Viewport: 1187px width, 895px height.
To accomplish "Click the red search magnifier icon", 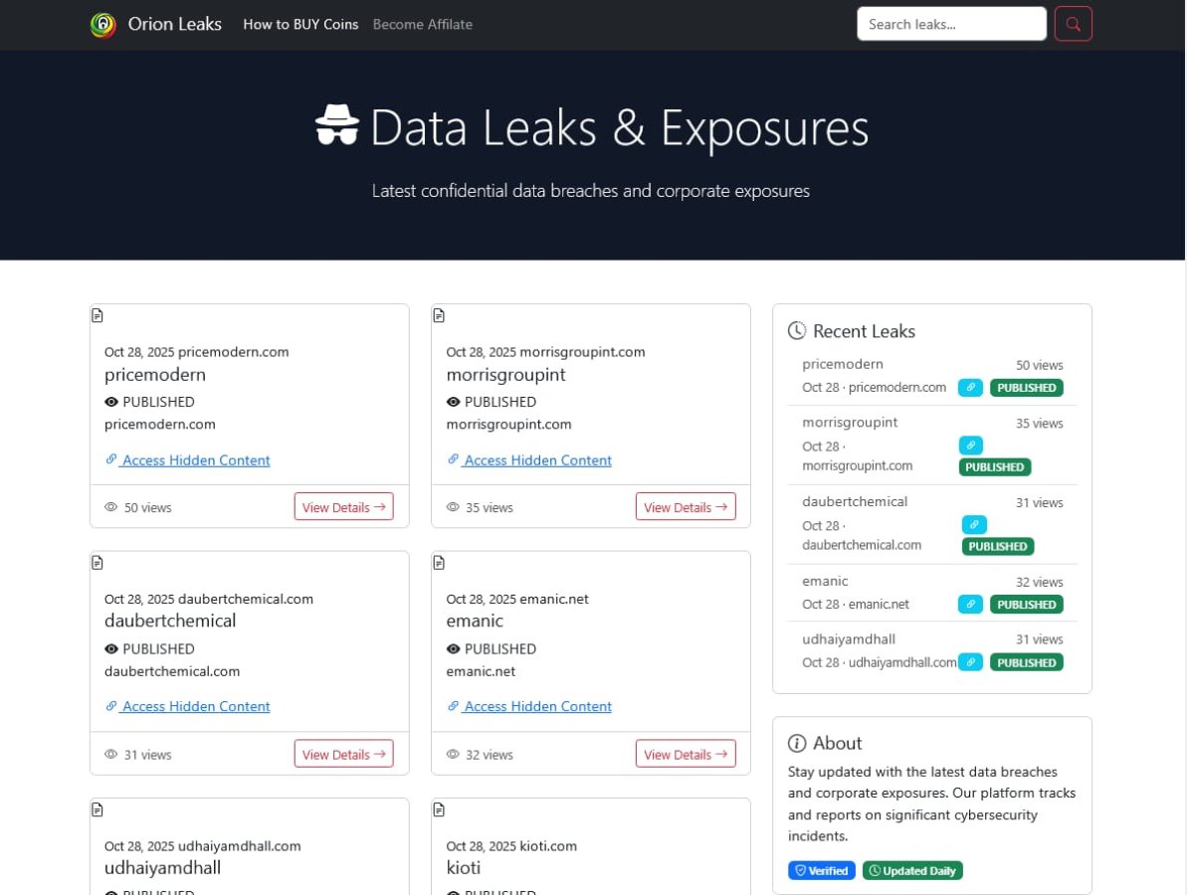I will pos(1073,24).
